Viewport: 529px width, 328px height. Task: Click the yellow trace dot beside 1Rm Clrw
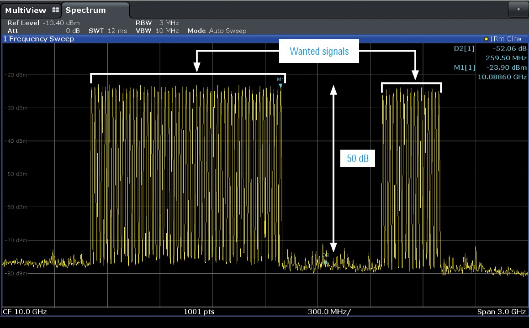487,39
